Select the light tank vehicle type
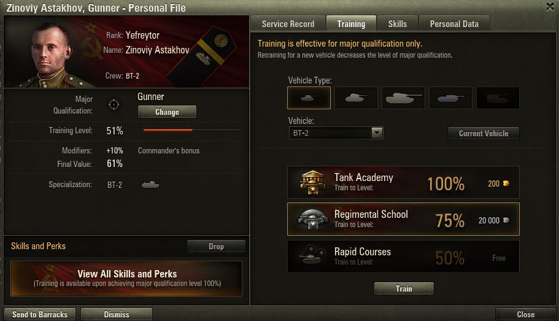The image size is (559, 321). point(309,98)
